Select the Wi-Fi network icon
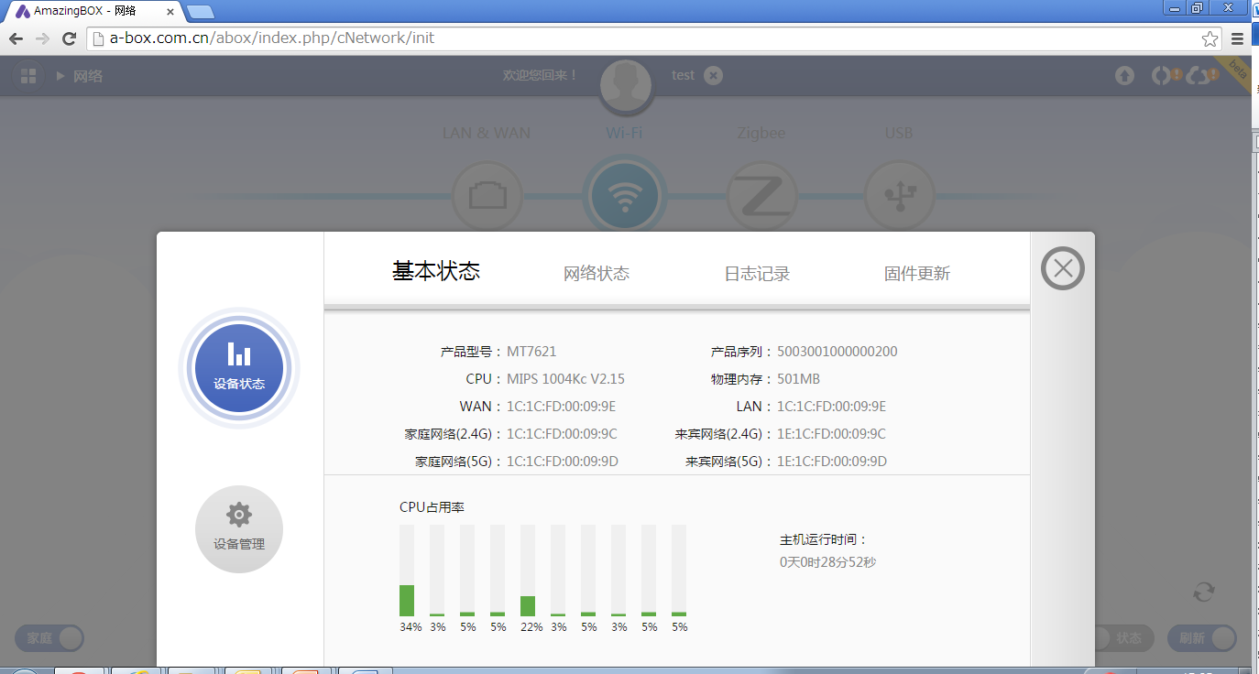This screenshot has height=674, width=1259. (x=625, y=196)
